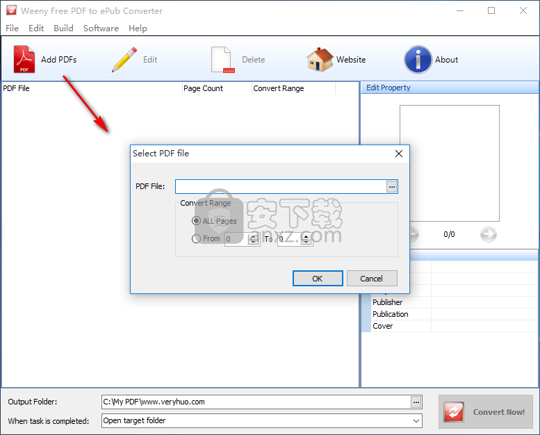Viewport: 540px width, 435px height.
Task: Minimize the converter window
Action: click(x=460, y=10)
